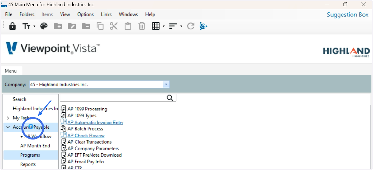Screen dimensions: 373x170
Task: Select Highland Industries In tree item
Action: [x=35, y=109]
